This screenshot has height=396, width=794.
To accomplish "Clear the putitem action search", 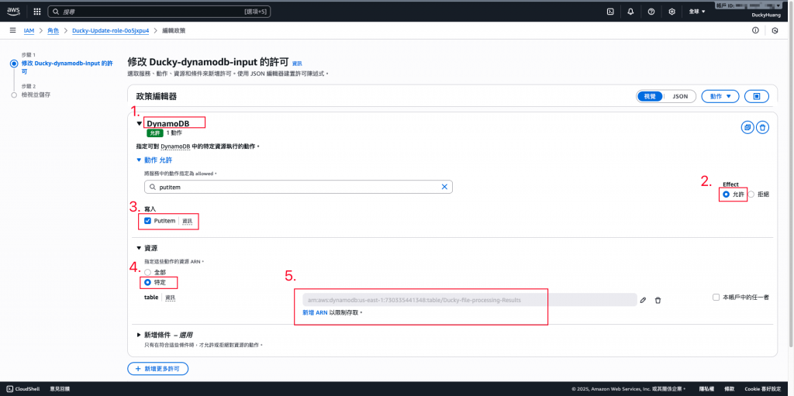I will 444,187.
